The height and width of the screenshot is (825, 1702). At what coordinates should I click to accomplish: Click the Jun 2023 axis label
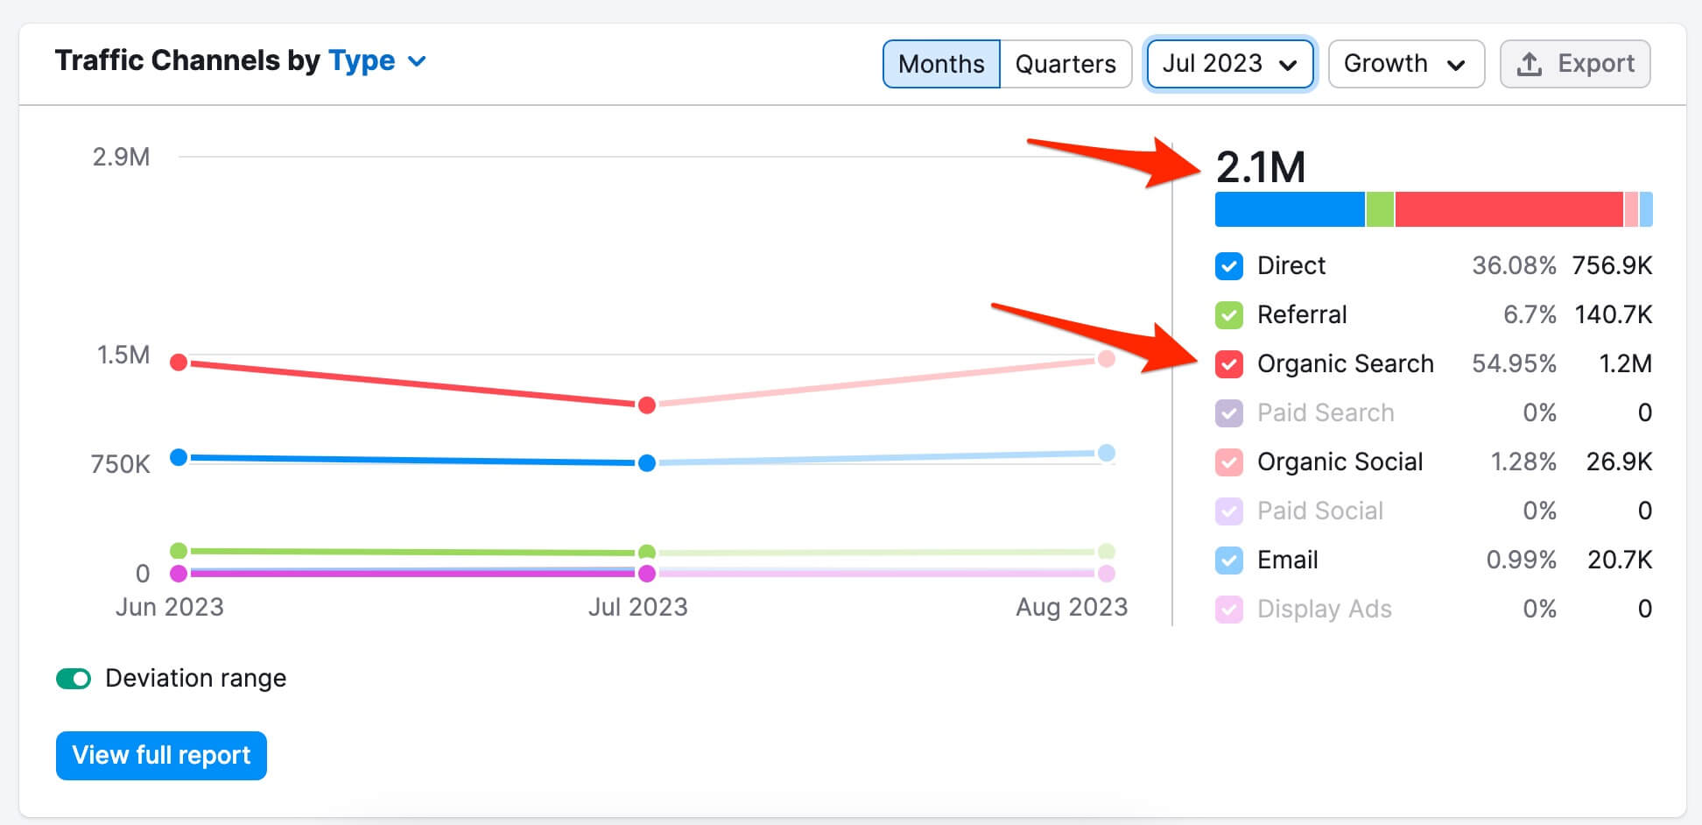click(x=170, y=608)
